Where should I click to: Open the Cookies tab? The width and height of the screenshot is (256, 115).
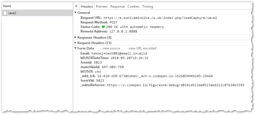click(x=133, y=6)
